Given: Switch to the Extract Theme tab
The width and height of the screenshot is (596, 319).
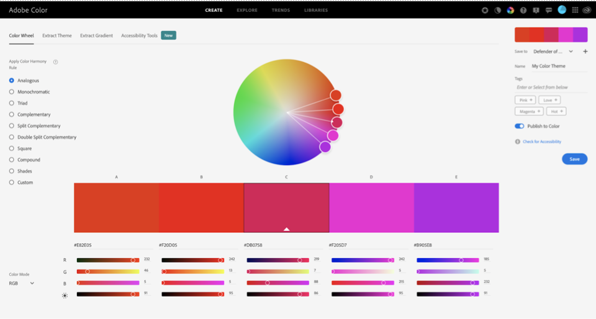Looking at the screenshot, I should click(x=57, y=36).
